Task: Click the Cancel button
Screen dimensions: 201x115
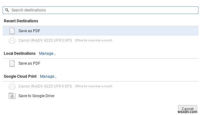Action: [188, 109]
